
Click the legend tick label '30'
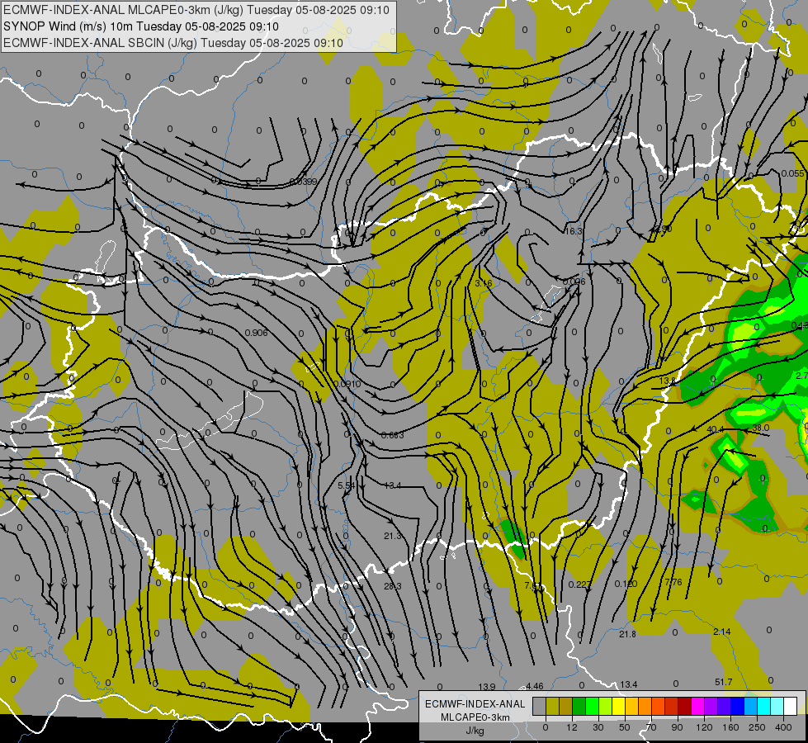click(598, 727)
